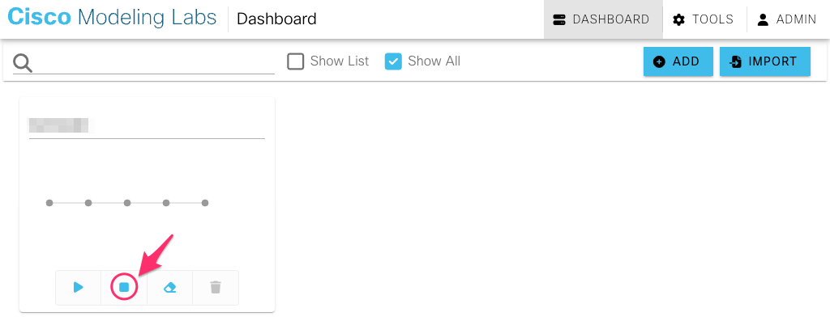Wipe the lab with the eraser icon
830x325 pixels.
tap(169, 288)
